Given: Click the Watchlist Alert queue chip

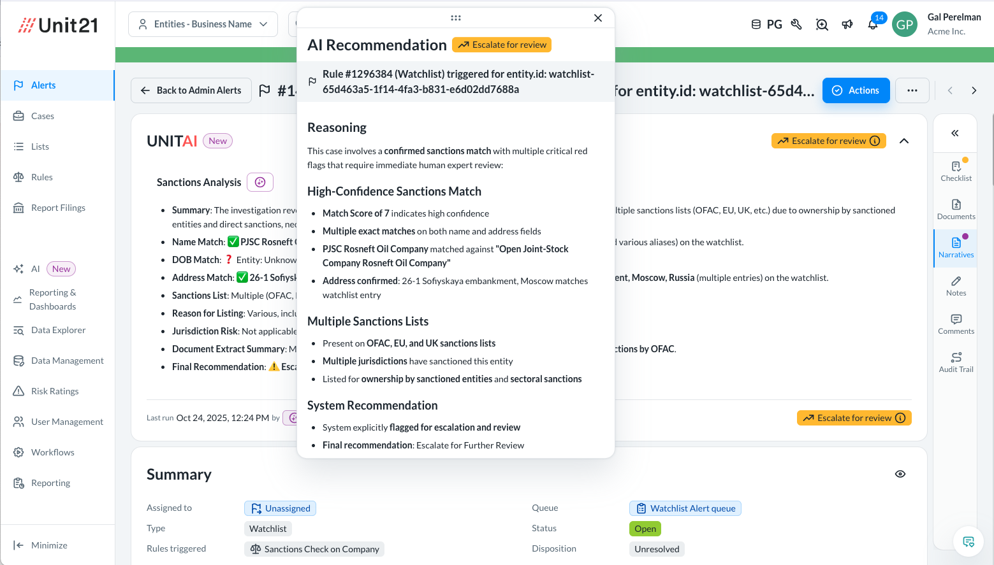Looking at the screenshot, I should 685,508.
